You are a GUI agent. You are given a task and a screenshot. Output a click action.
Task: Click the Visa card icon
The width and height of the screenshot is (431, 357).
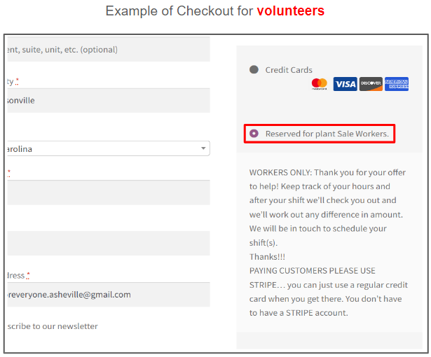[x=346, y=84]
